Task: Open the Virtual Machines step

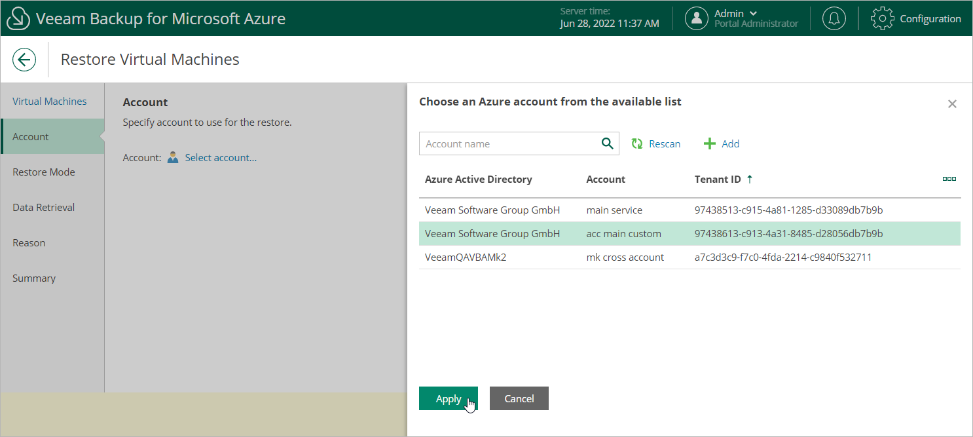Action: 50,101
